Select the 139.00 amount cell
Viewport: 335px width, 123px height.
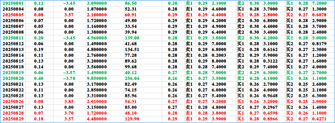[x=132, y=38]
